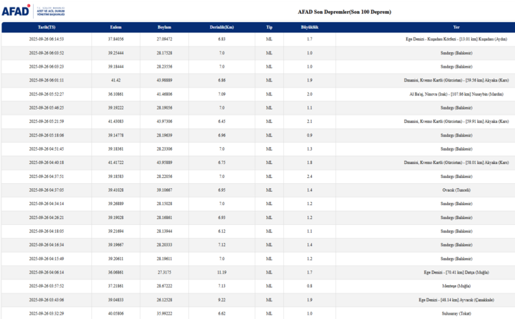Click longitude value 35.99222

(164, 313)
